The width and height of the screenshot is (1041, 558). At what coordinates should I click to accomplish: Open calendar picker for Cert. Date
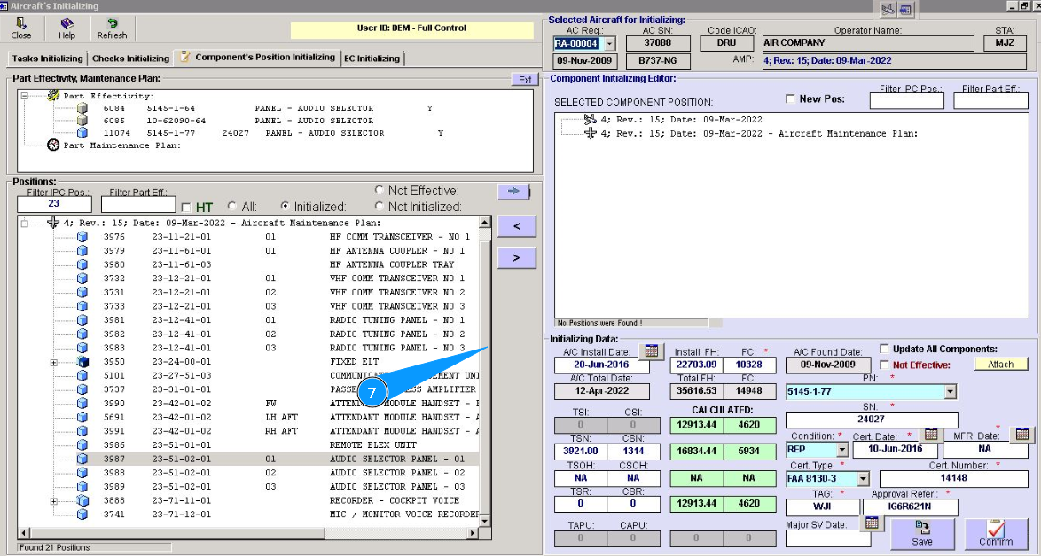(x=930, y=434)
